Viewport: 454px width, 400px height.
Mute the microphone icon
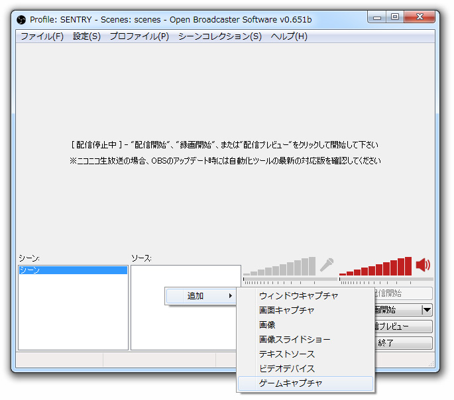pos(327,265)
